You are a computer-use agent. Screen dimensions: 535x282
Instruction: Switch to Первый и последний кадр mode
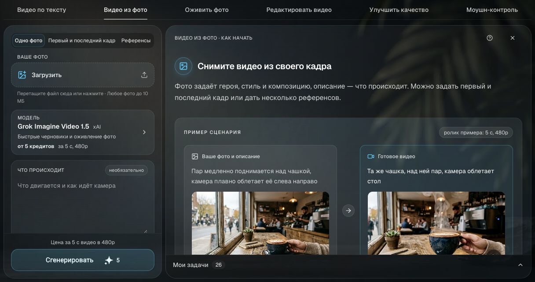pyautogui.click(x=82, y=41)
